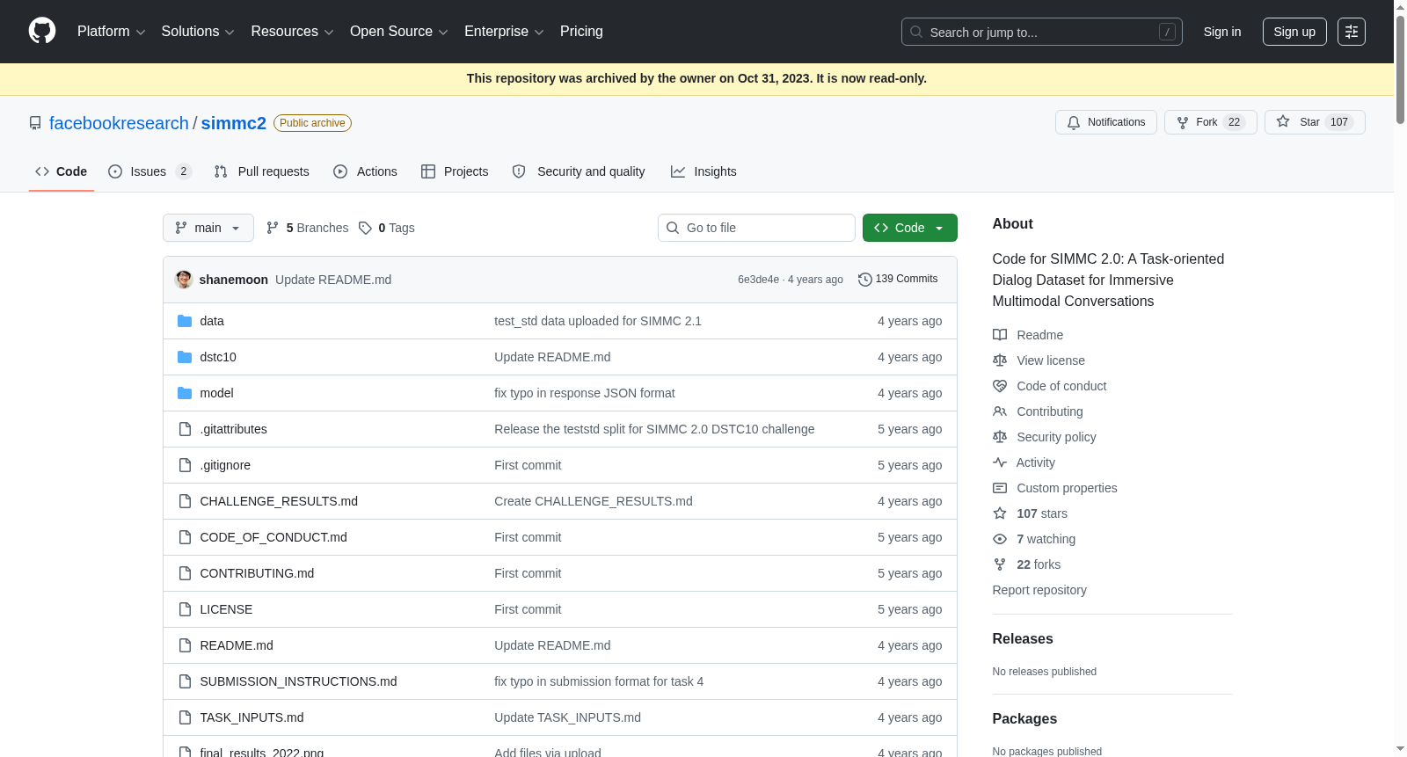Open CHALLENGE_RESULTS.md file
Viewport: 1407px width, 757px height.
click(279, 501)
